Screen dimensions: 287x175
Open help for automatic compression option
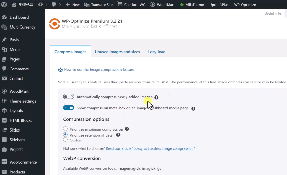(156, 98)
